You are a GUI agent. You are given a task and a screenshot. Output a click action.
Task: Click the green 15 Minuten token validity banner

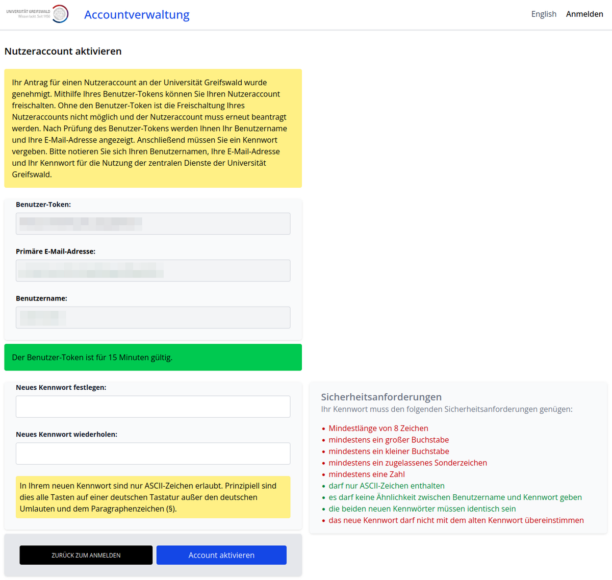153,357
